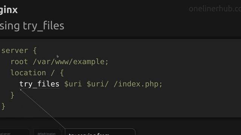Viewport: 241px width, 135px height.
Task: Click the opening brace after server
Action: click(35, 51)
